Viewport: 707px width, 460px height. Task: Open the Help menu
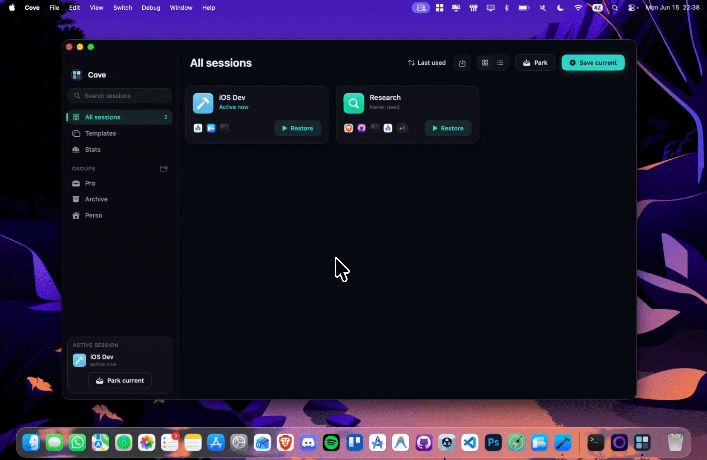pyautogui.click(x=209, y=8)
